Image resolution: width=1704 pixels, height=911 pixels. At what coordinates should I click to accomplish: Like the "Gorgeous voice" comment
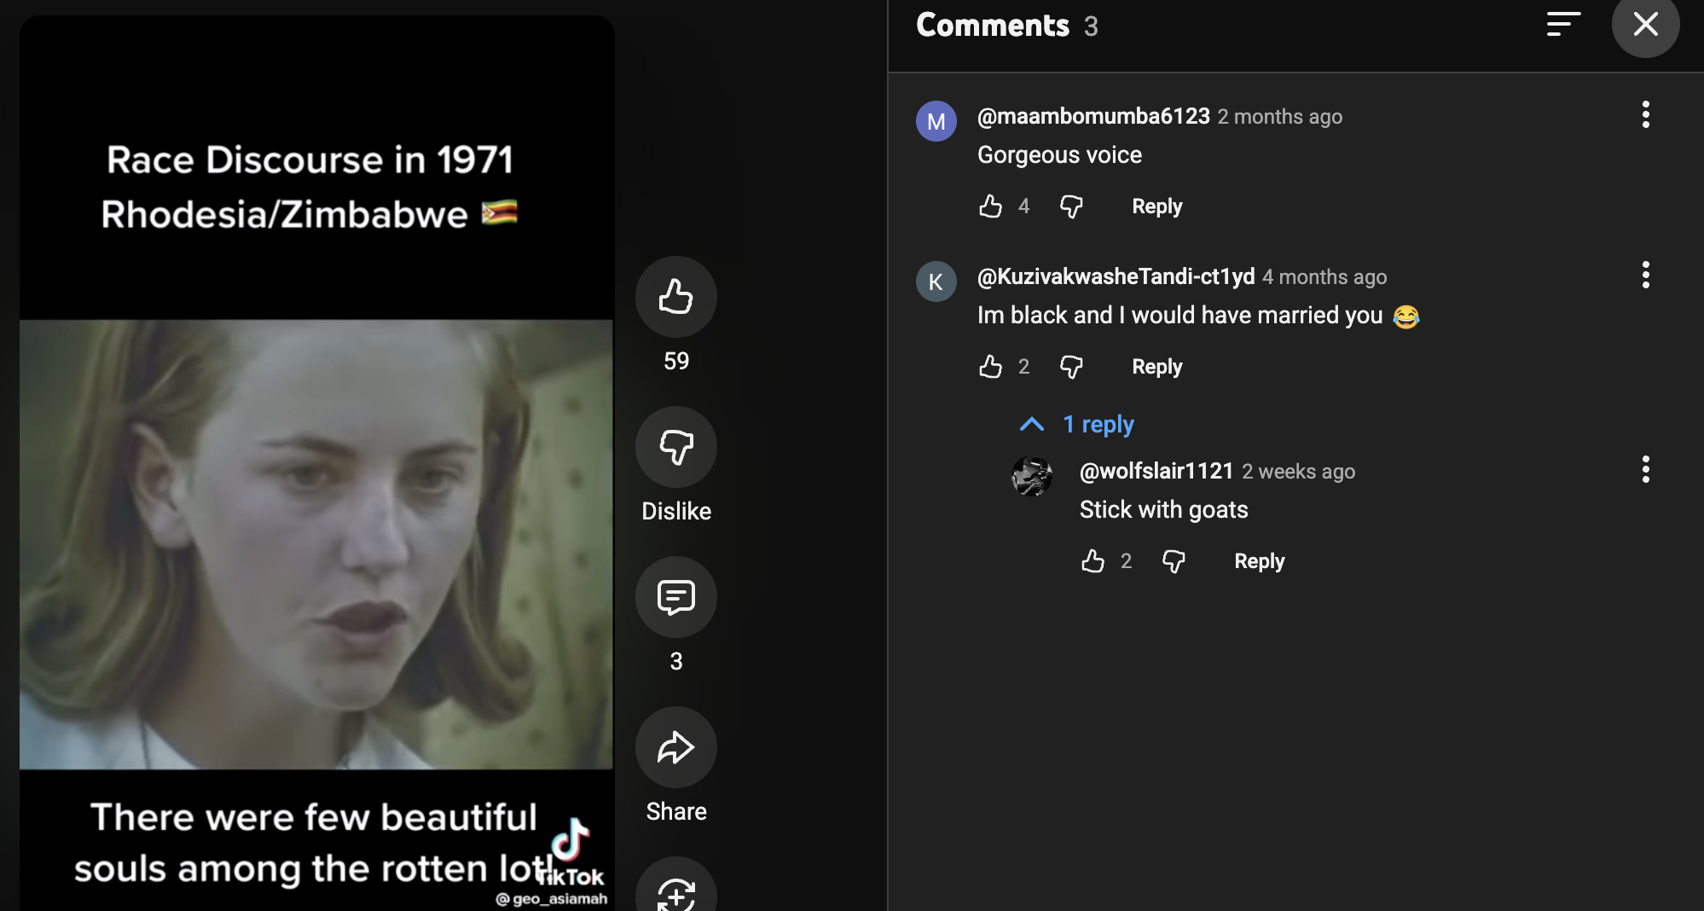pyautogui.click(x=990, y=206)
